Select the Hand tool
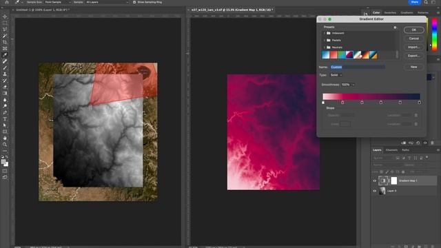The image size is (441, 248). (5, 138)
